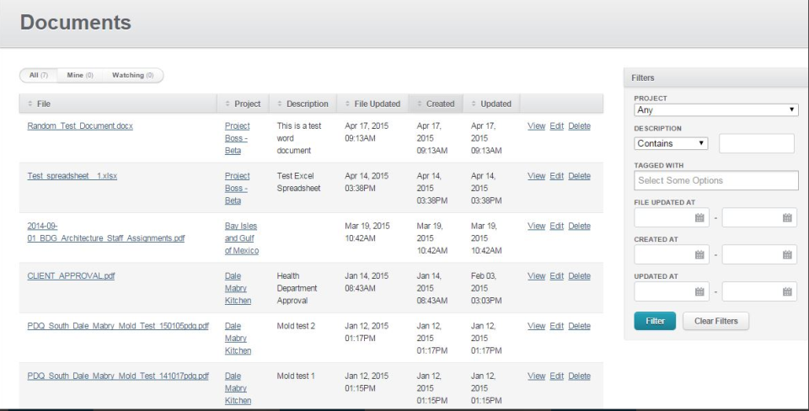Focus the Description filter text field
Image resolution: width=809 pixels, height=411 pixels.
(x=757, y=143)
